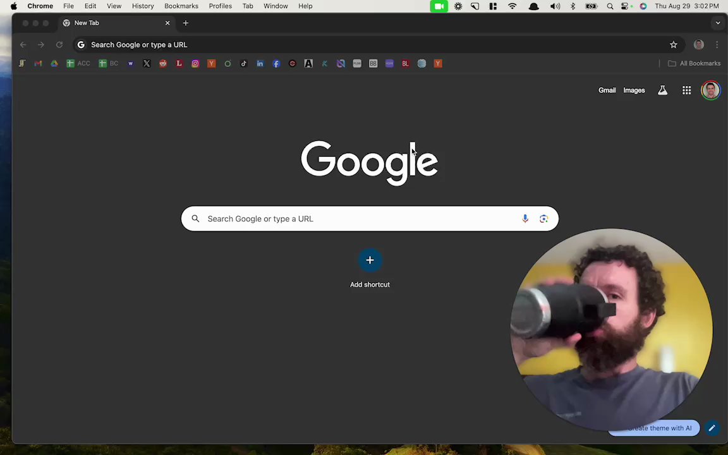Click the Gmail link
Screen dimensions: 728x455
607,90
